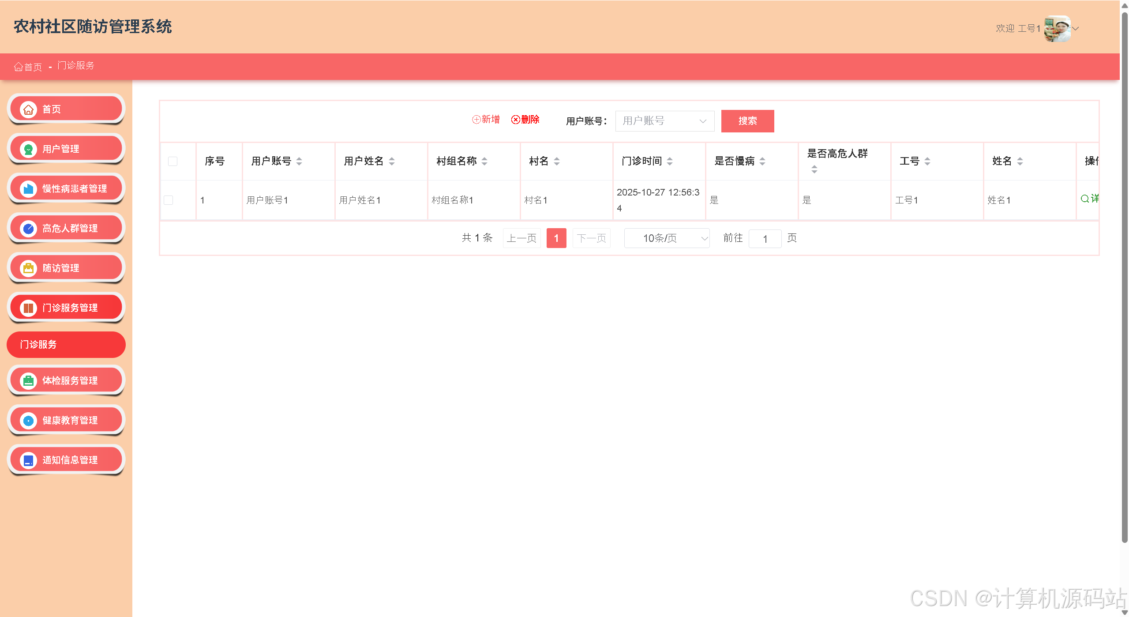Click the user avatar photo in the header
Viewport: 1129px width, 617px height.
(1057, 28)
